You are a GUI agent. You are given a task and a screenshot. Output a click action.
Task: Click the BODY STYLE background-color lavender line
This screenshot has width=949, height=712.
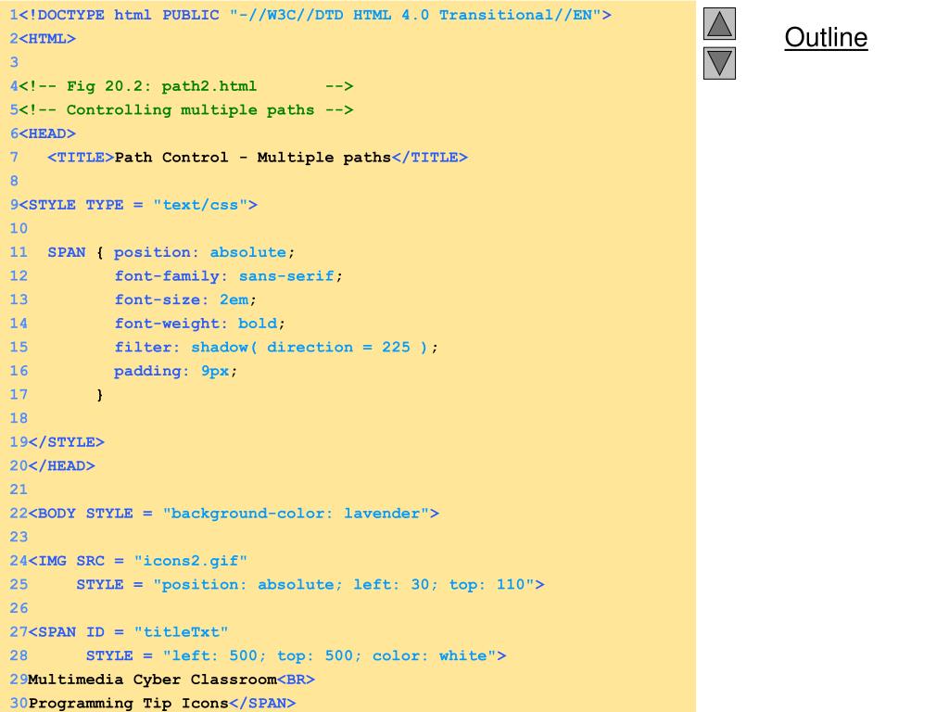(234, 514)
